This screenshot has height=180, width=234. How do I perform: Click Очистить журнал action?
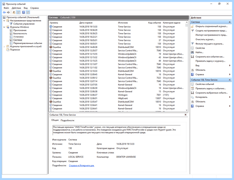(x=205, y=39)
